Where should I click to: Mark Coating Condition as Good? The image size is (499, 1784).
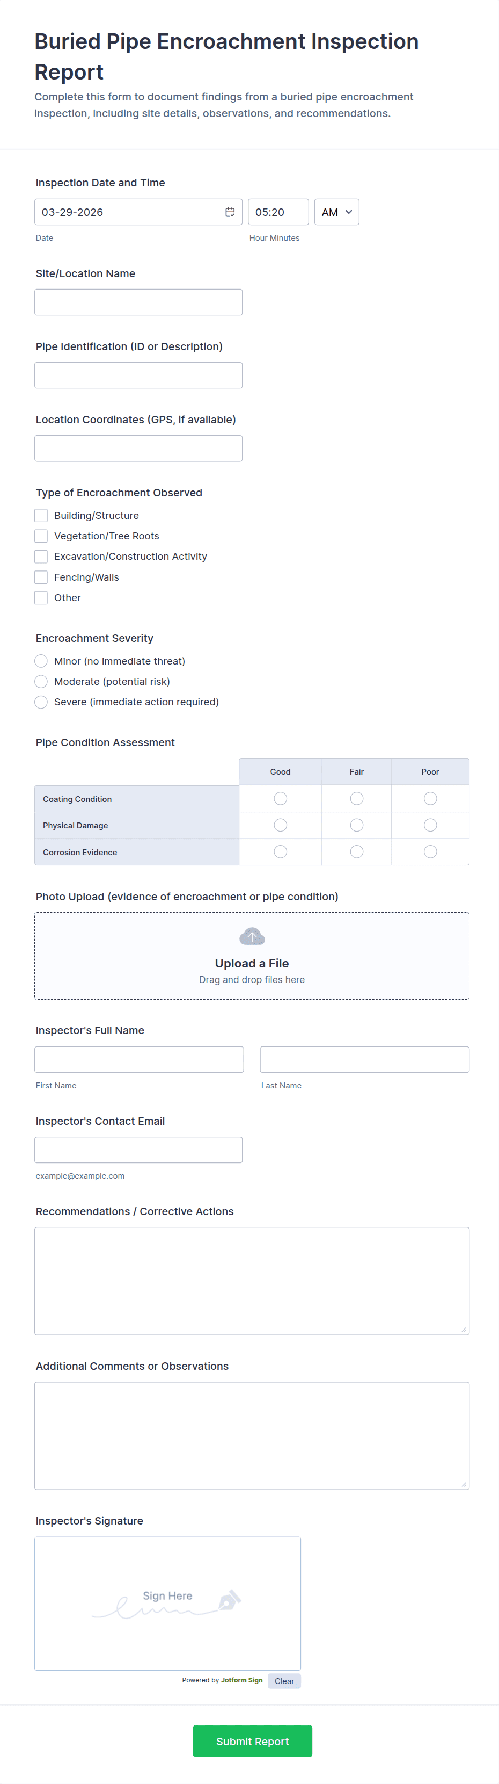tap(280, 798)
